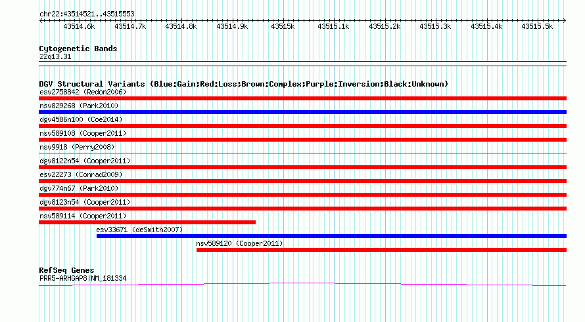Open the esv22273 (Conrad2009) loss bar
The height and width of the screenshot is (322, 585).
(302, 181)
